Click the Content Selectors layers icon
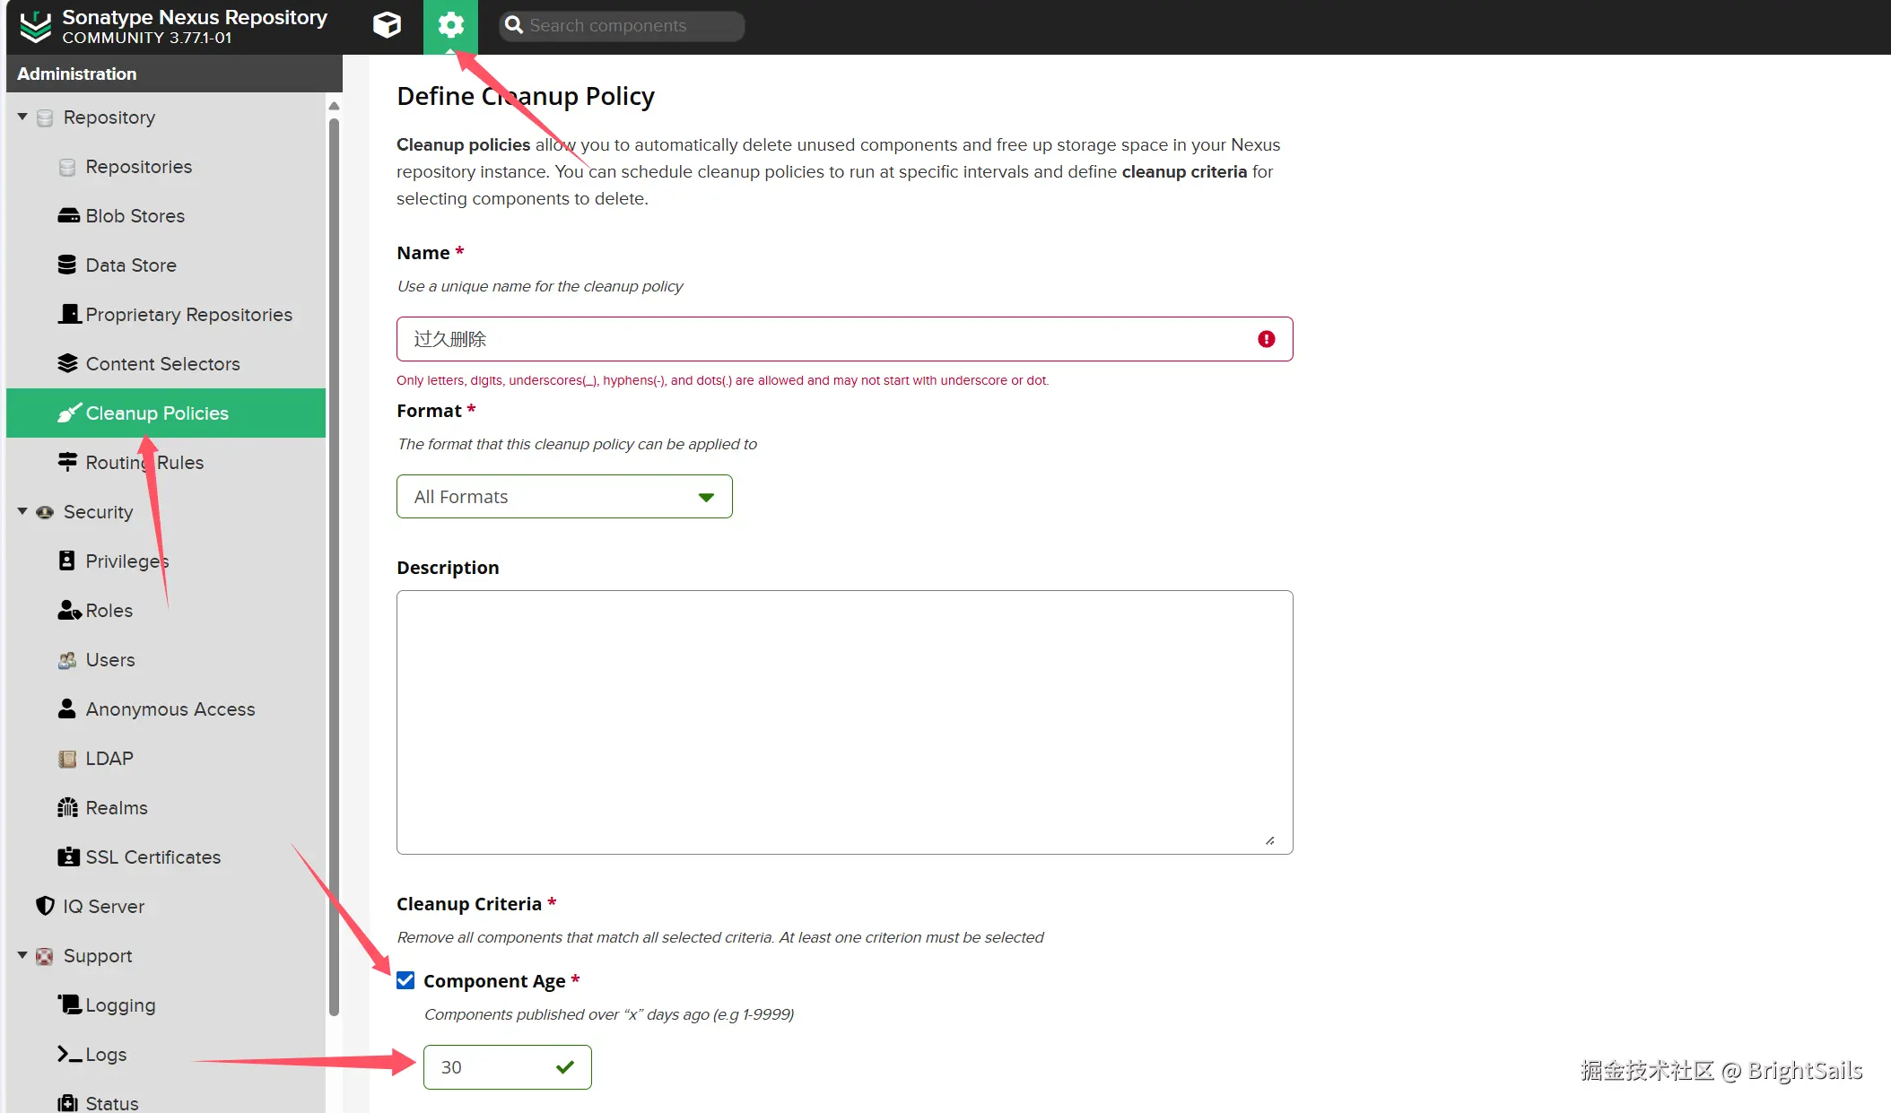Viewport: 1891px width, 1113px height. pos(68,363)
